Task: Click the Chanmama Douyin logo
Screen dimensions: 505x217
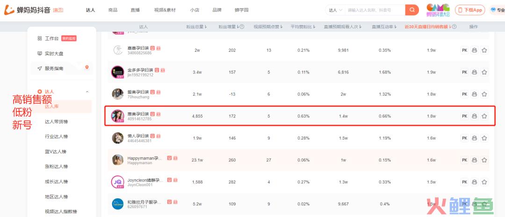Action: coord(28,10)
